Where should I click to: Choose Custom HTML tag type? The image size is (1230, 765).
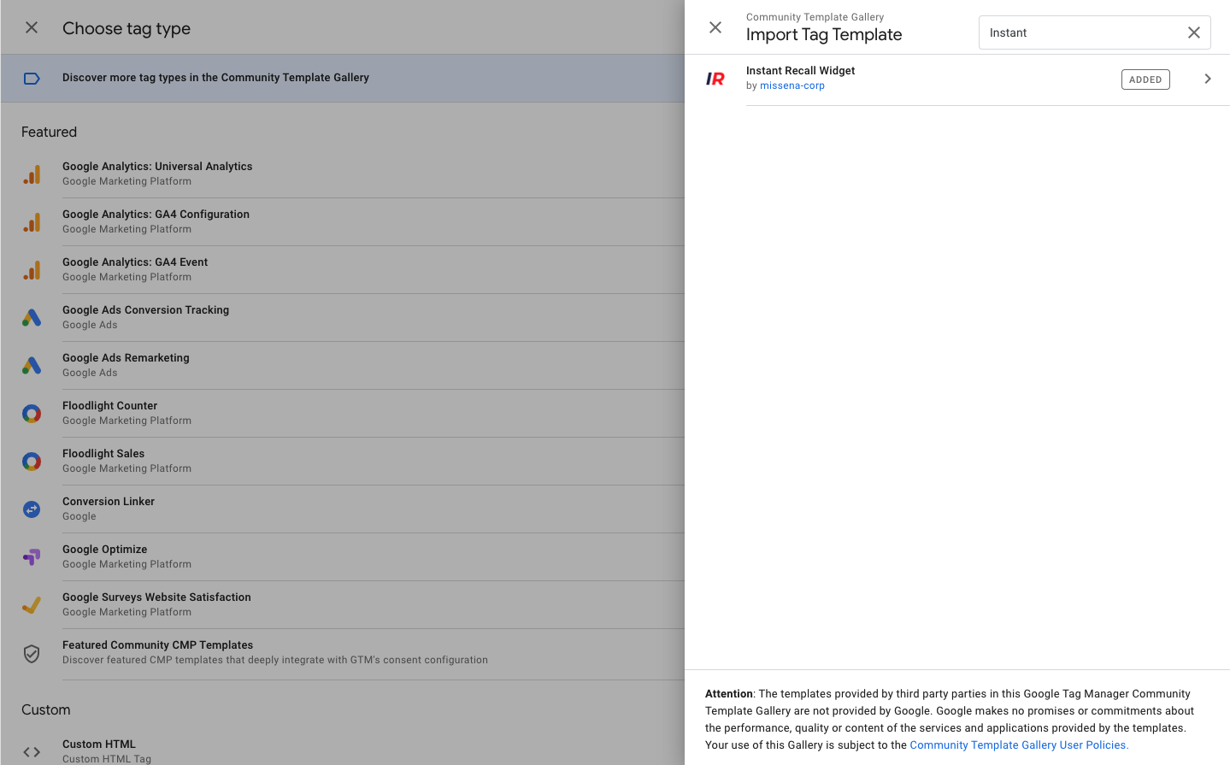(343, 749)
